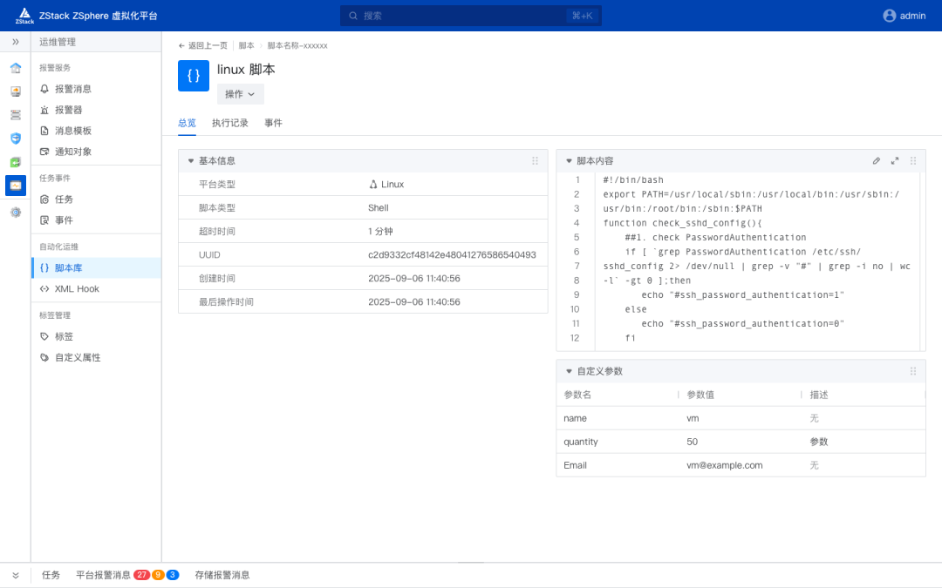This screenshot has height=588, width=942.
Task: Click the alarm siren icon beside 报警器
Action: 44,110
